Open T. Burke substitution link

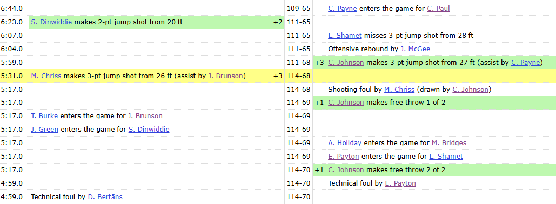pos(44,116)
